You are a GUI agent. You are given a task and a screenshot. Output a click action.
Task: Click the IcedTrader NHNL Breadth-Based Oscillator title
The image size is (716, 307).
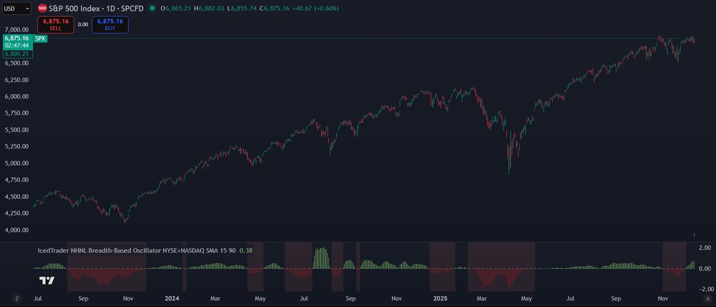click(136, 250)
